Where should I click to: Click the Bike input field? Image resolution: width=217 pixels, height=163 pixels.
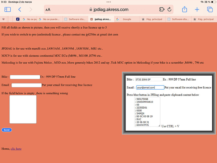click(x=25, y=77)
